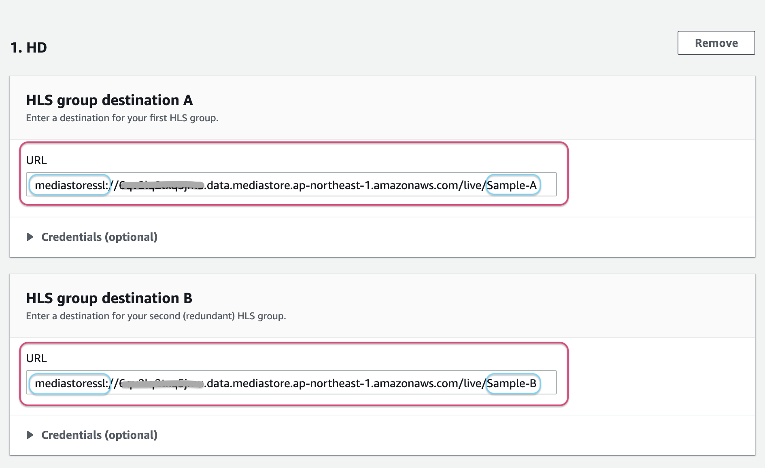
Task: Click "Enter a destination for your first HLS group" text
Action: point(122,118)
